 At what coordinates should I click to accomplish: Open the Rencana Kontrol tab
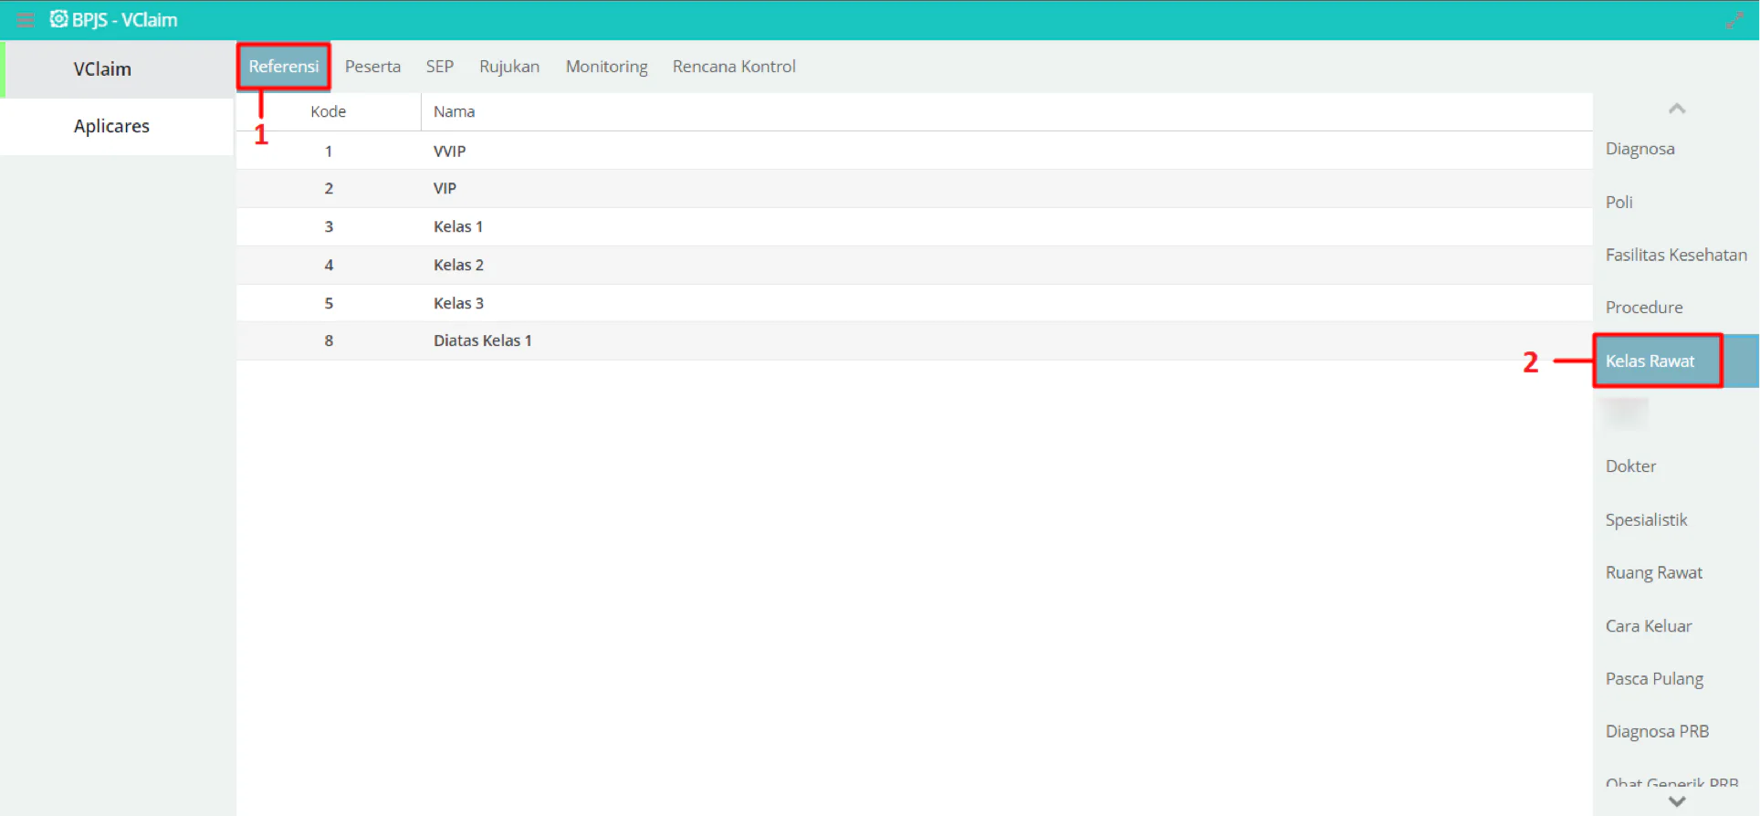734,67
